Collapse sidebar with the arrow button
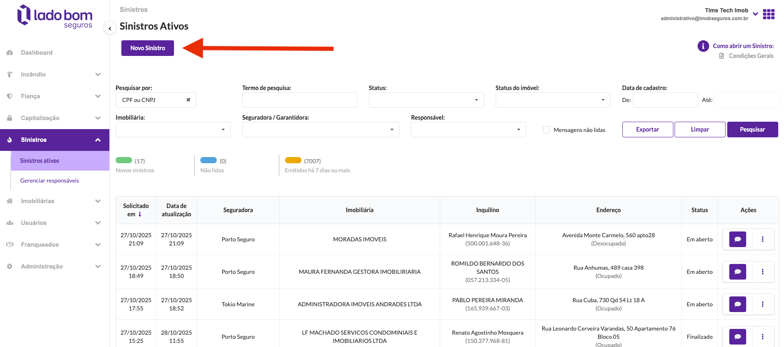Image resolution: width=784 pixels, height=347 pixels. [110, 28]
